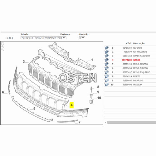Open the Tabela dropdown 70722-010
The height and width of the screenshot is (156, 156).
[x=40, y=38]
